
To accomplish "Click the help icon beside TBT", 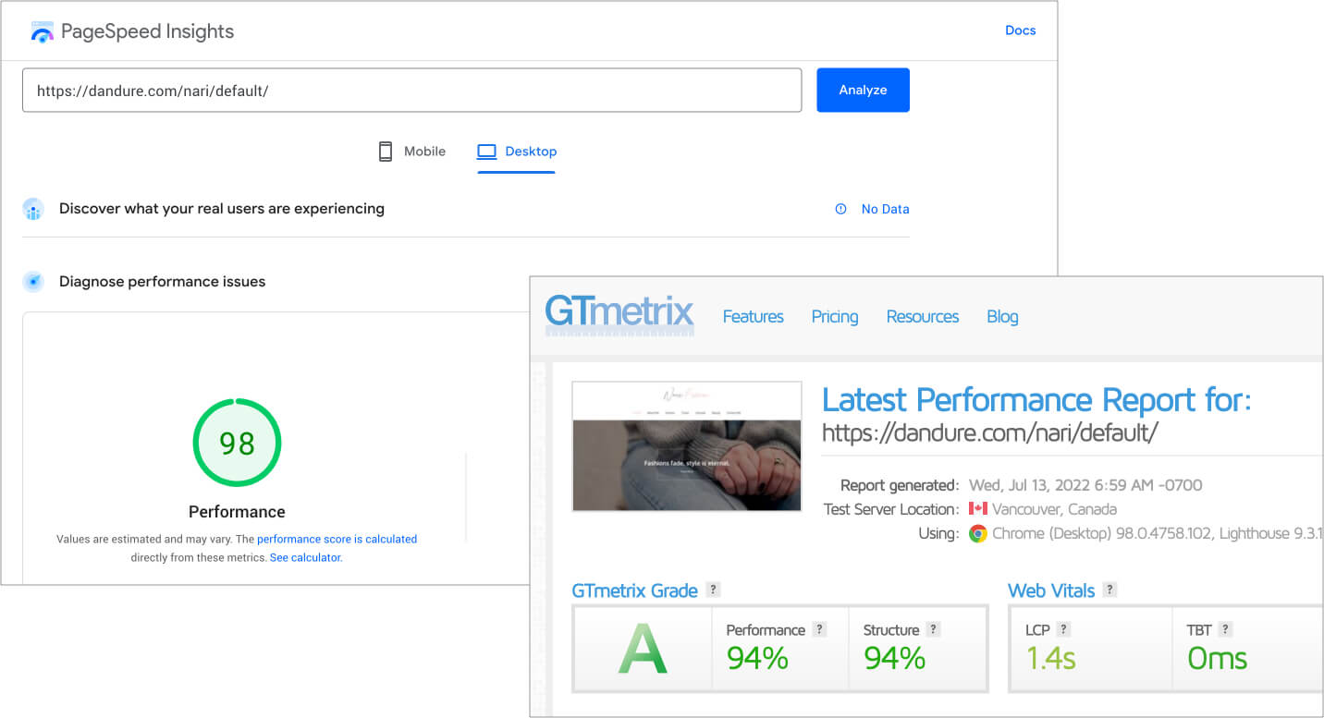I will pos(1226,629).
